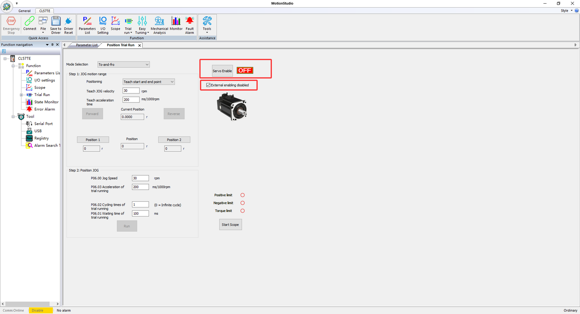Close the Position Trial Run tab

click(140, 45)
